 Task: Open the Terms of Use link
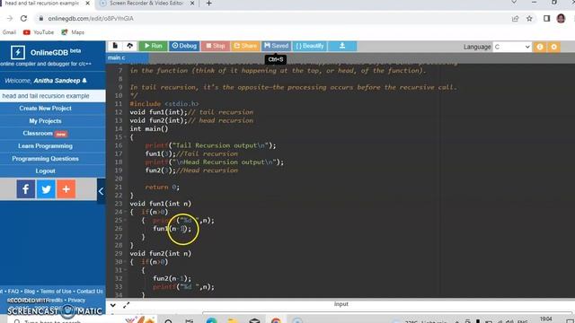(56, 292)
